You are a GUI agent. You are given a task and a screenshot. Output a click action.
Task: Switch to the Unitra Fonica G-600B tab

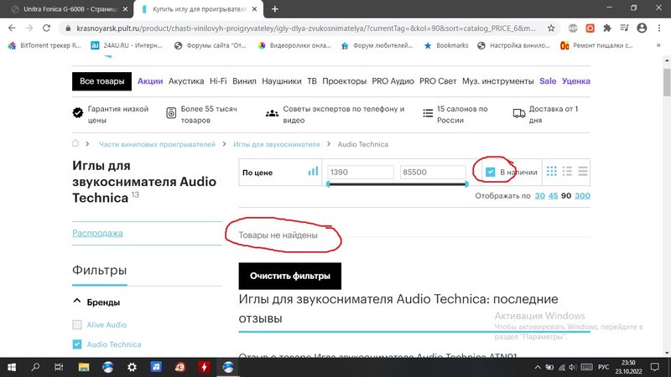70,9
